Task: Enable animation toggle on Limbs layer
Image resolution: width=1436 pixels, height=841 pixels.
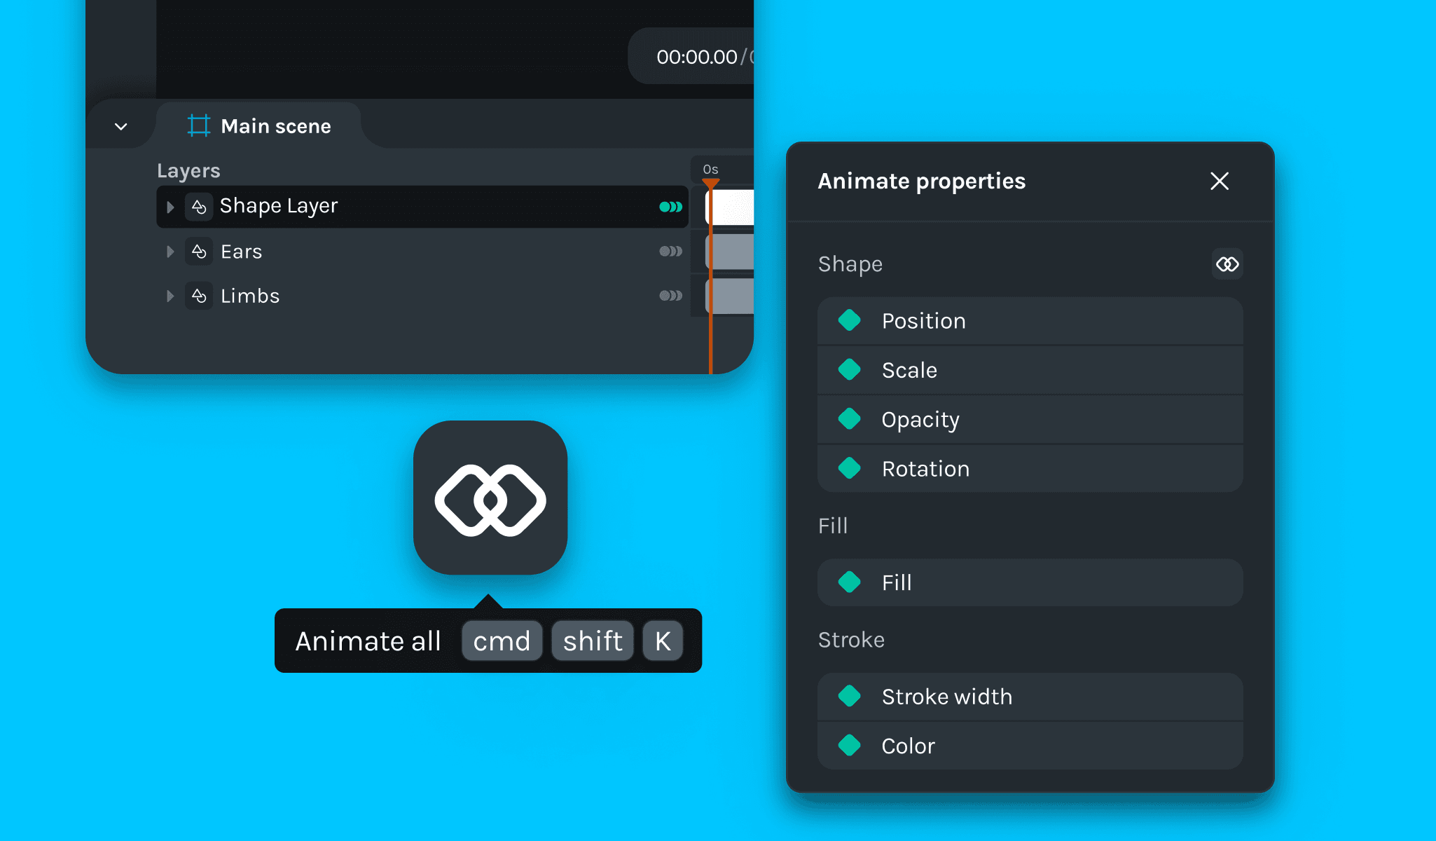Action: (x=670, y=295)
